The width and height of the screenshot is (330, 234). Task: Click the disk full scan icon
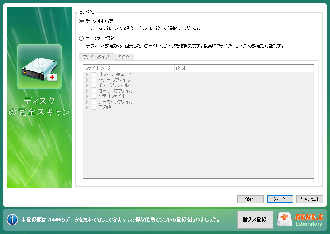point(39,67)
